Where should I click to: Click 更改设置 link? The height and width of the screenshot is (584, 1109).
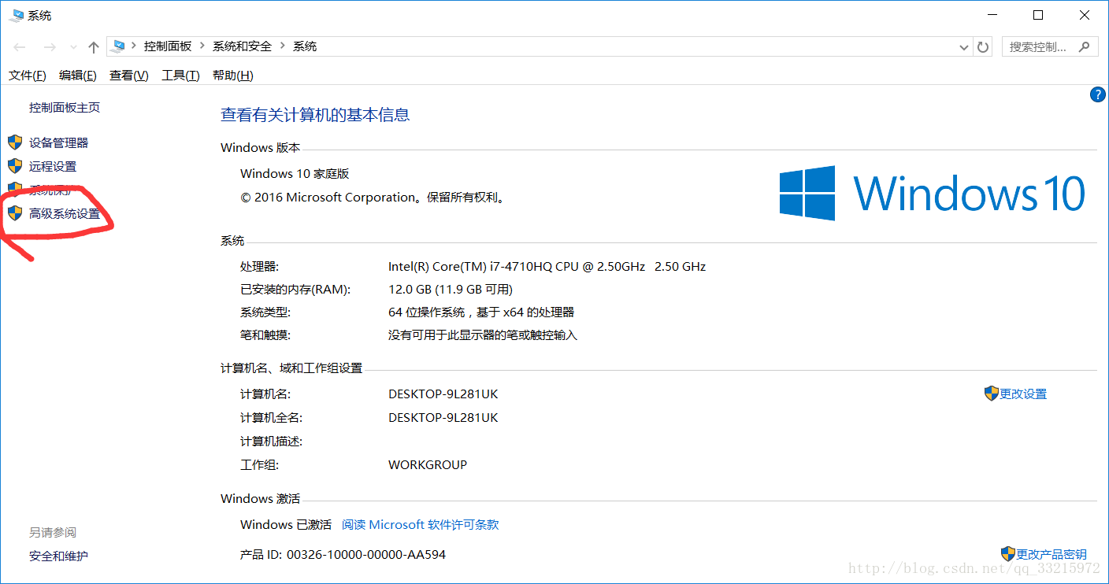[1023, 394]
